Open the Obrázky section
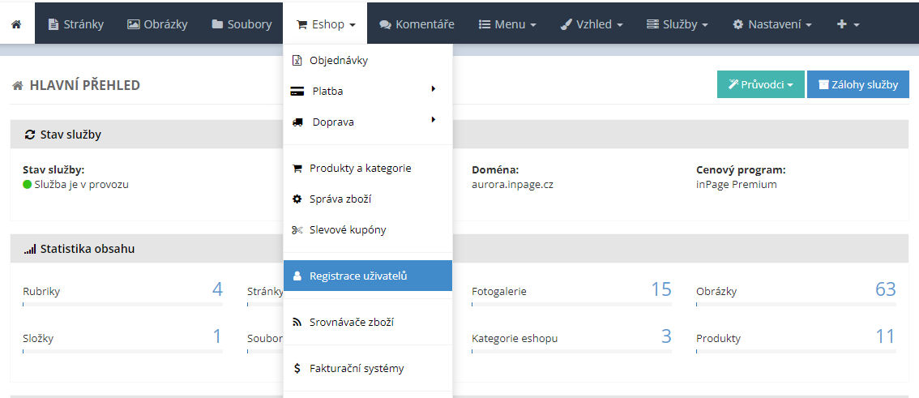 157,24
